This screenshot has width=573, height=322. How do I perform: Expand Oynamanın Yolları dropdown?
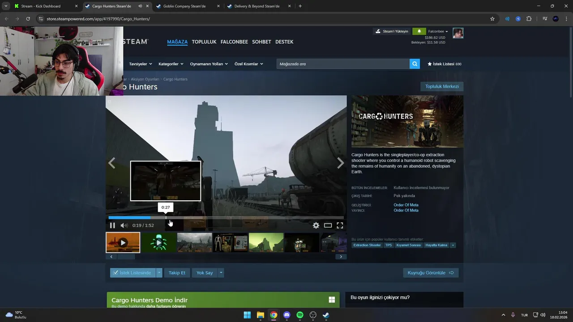coord(209,64)
